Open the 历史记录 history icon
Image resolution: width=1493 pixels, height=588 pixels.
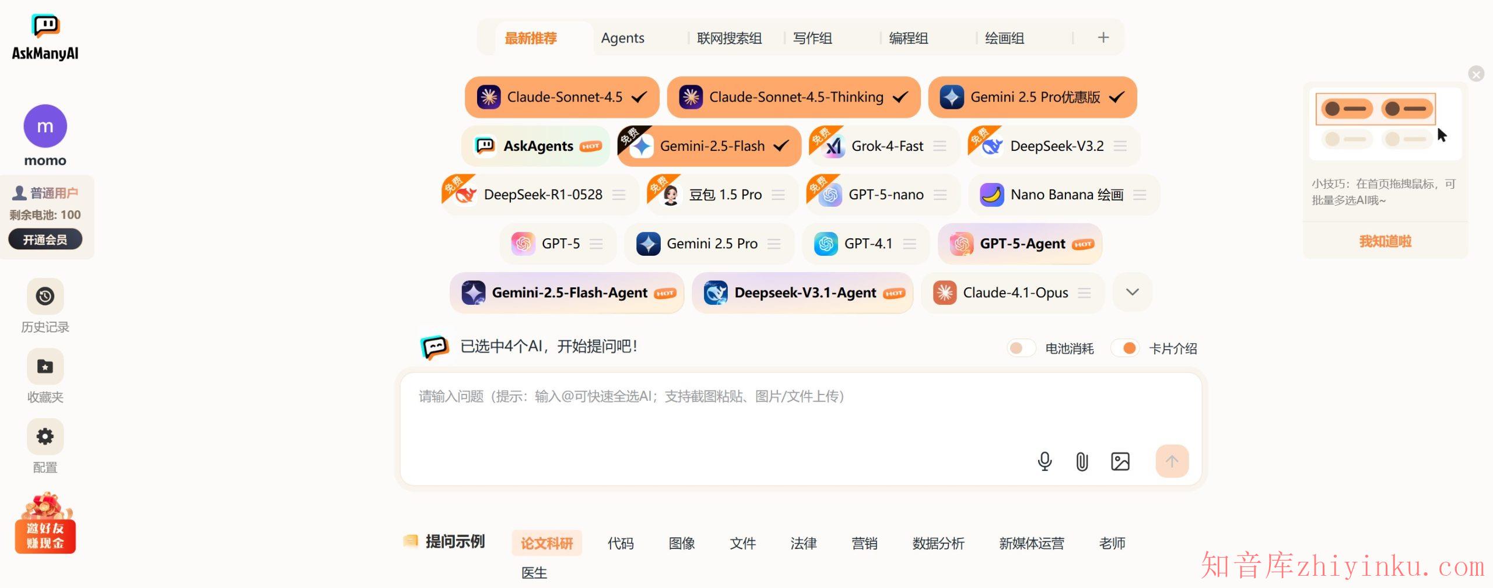45,296
